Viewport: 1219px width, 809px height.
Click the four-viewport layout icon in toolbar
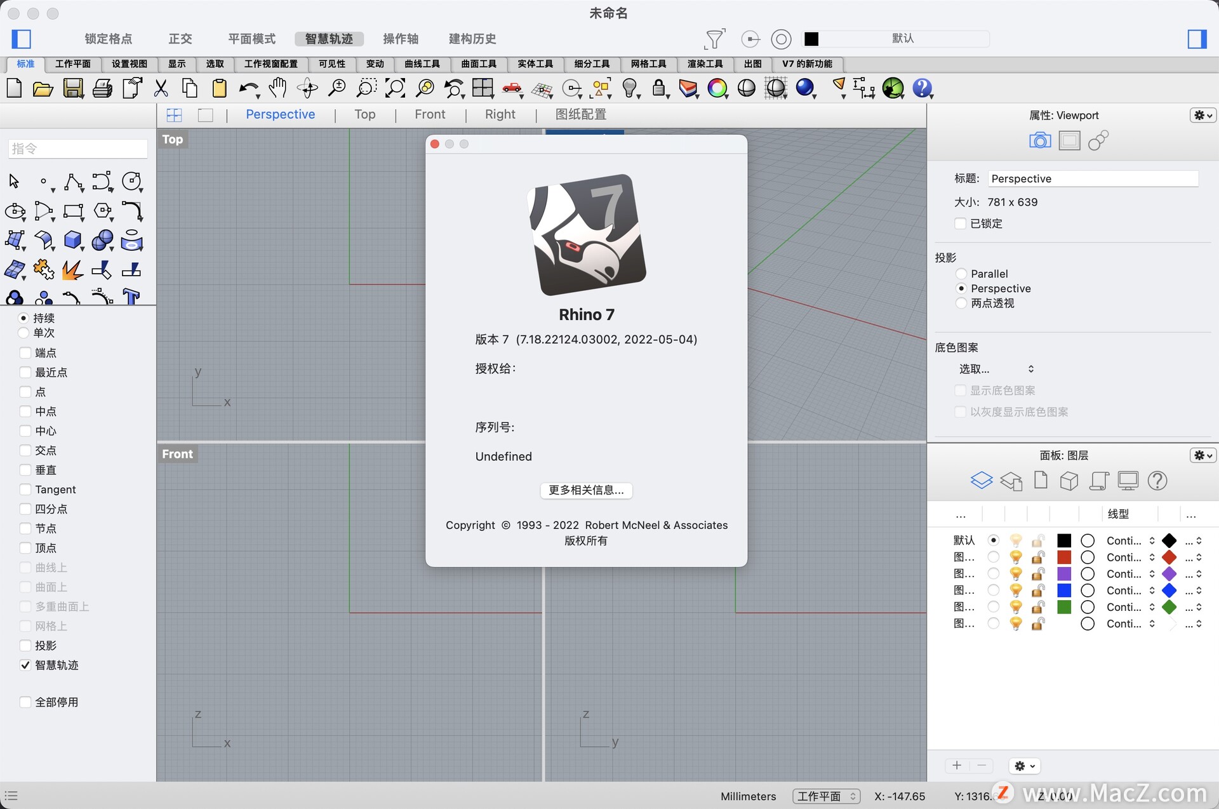click(483, 88)
